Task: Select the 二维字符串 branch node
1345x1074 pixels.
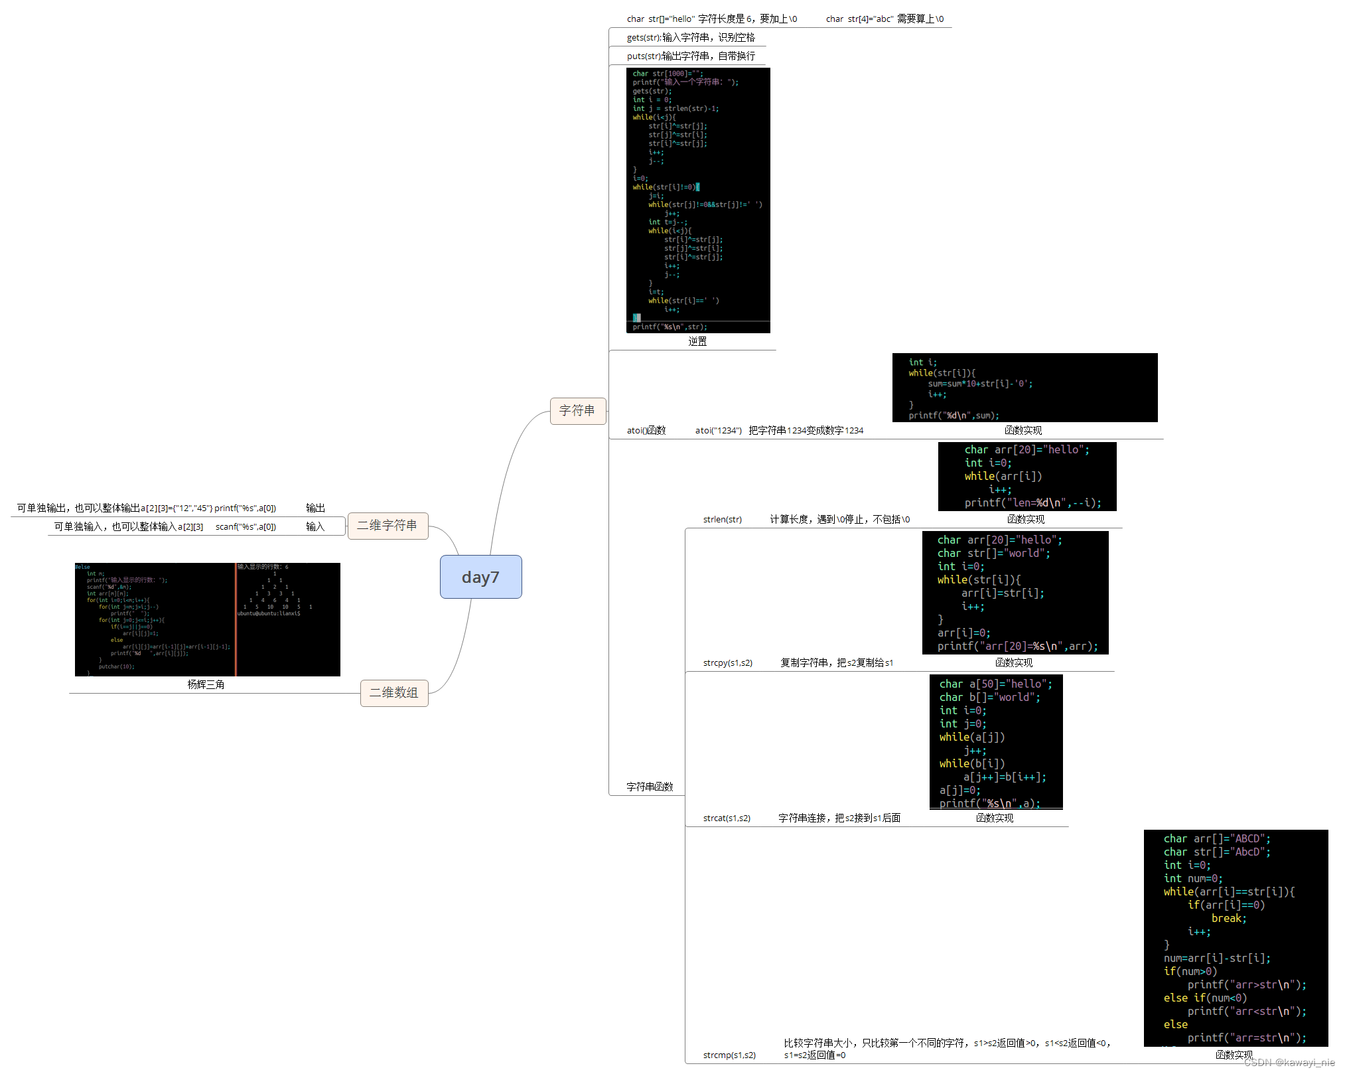Action: coord(388,526)
